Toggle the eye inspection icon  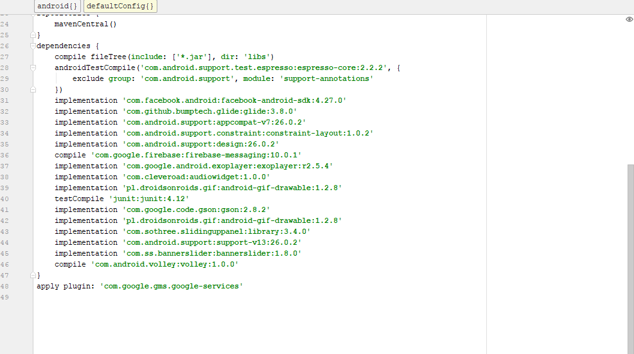(x=629, y=19)
